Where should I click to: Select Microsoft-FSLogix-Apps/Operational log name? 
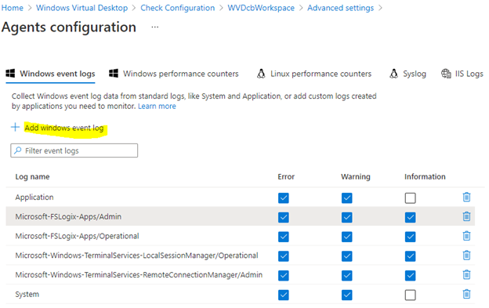click(77, 236)
